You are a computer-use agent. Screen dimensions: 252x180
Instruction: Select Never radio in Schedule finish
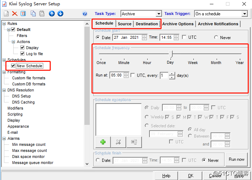click(204, 160)
